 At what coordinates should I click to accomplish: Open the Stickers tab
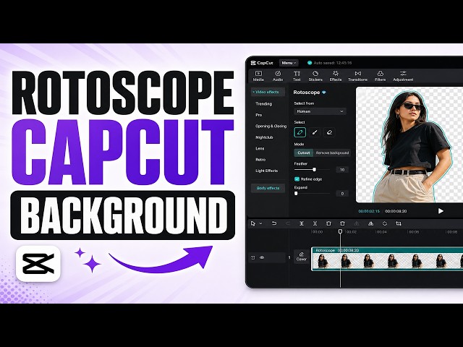[315, 76]
